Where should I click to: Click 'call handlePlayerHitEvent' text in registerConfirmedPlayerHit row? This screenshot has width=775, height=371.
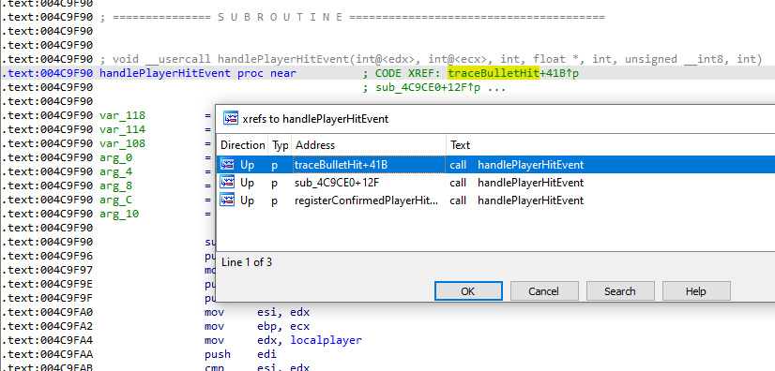516,200
